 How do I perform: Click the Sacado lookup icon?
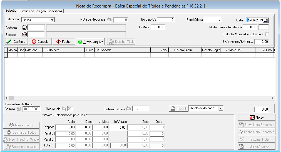coord(24,34)
